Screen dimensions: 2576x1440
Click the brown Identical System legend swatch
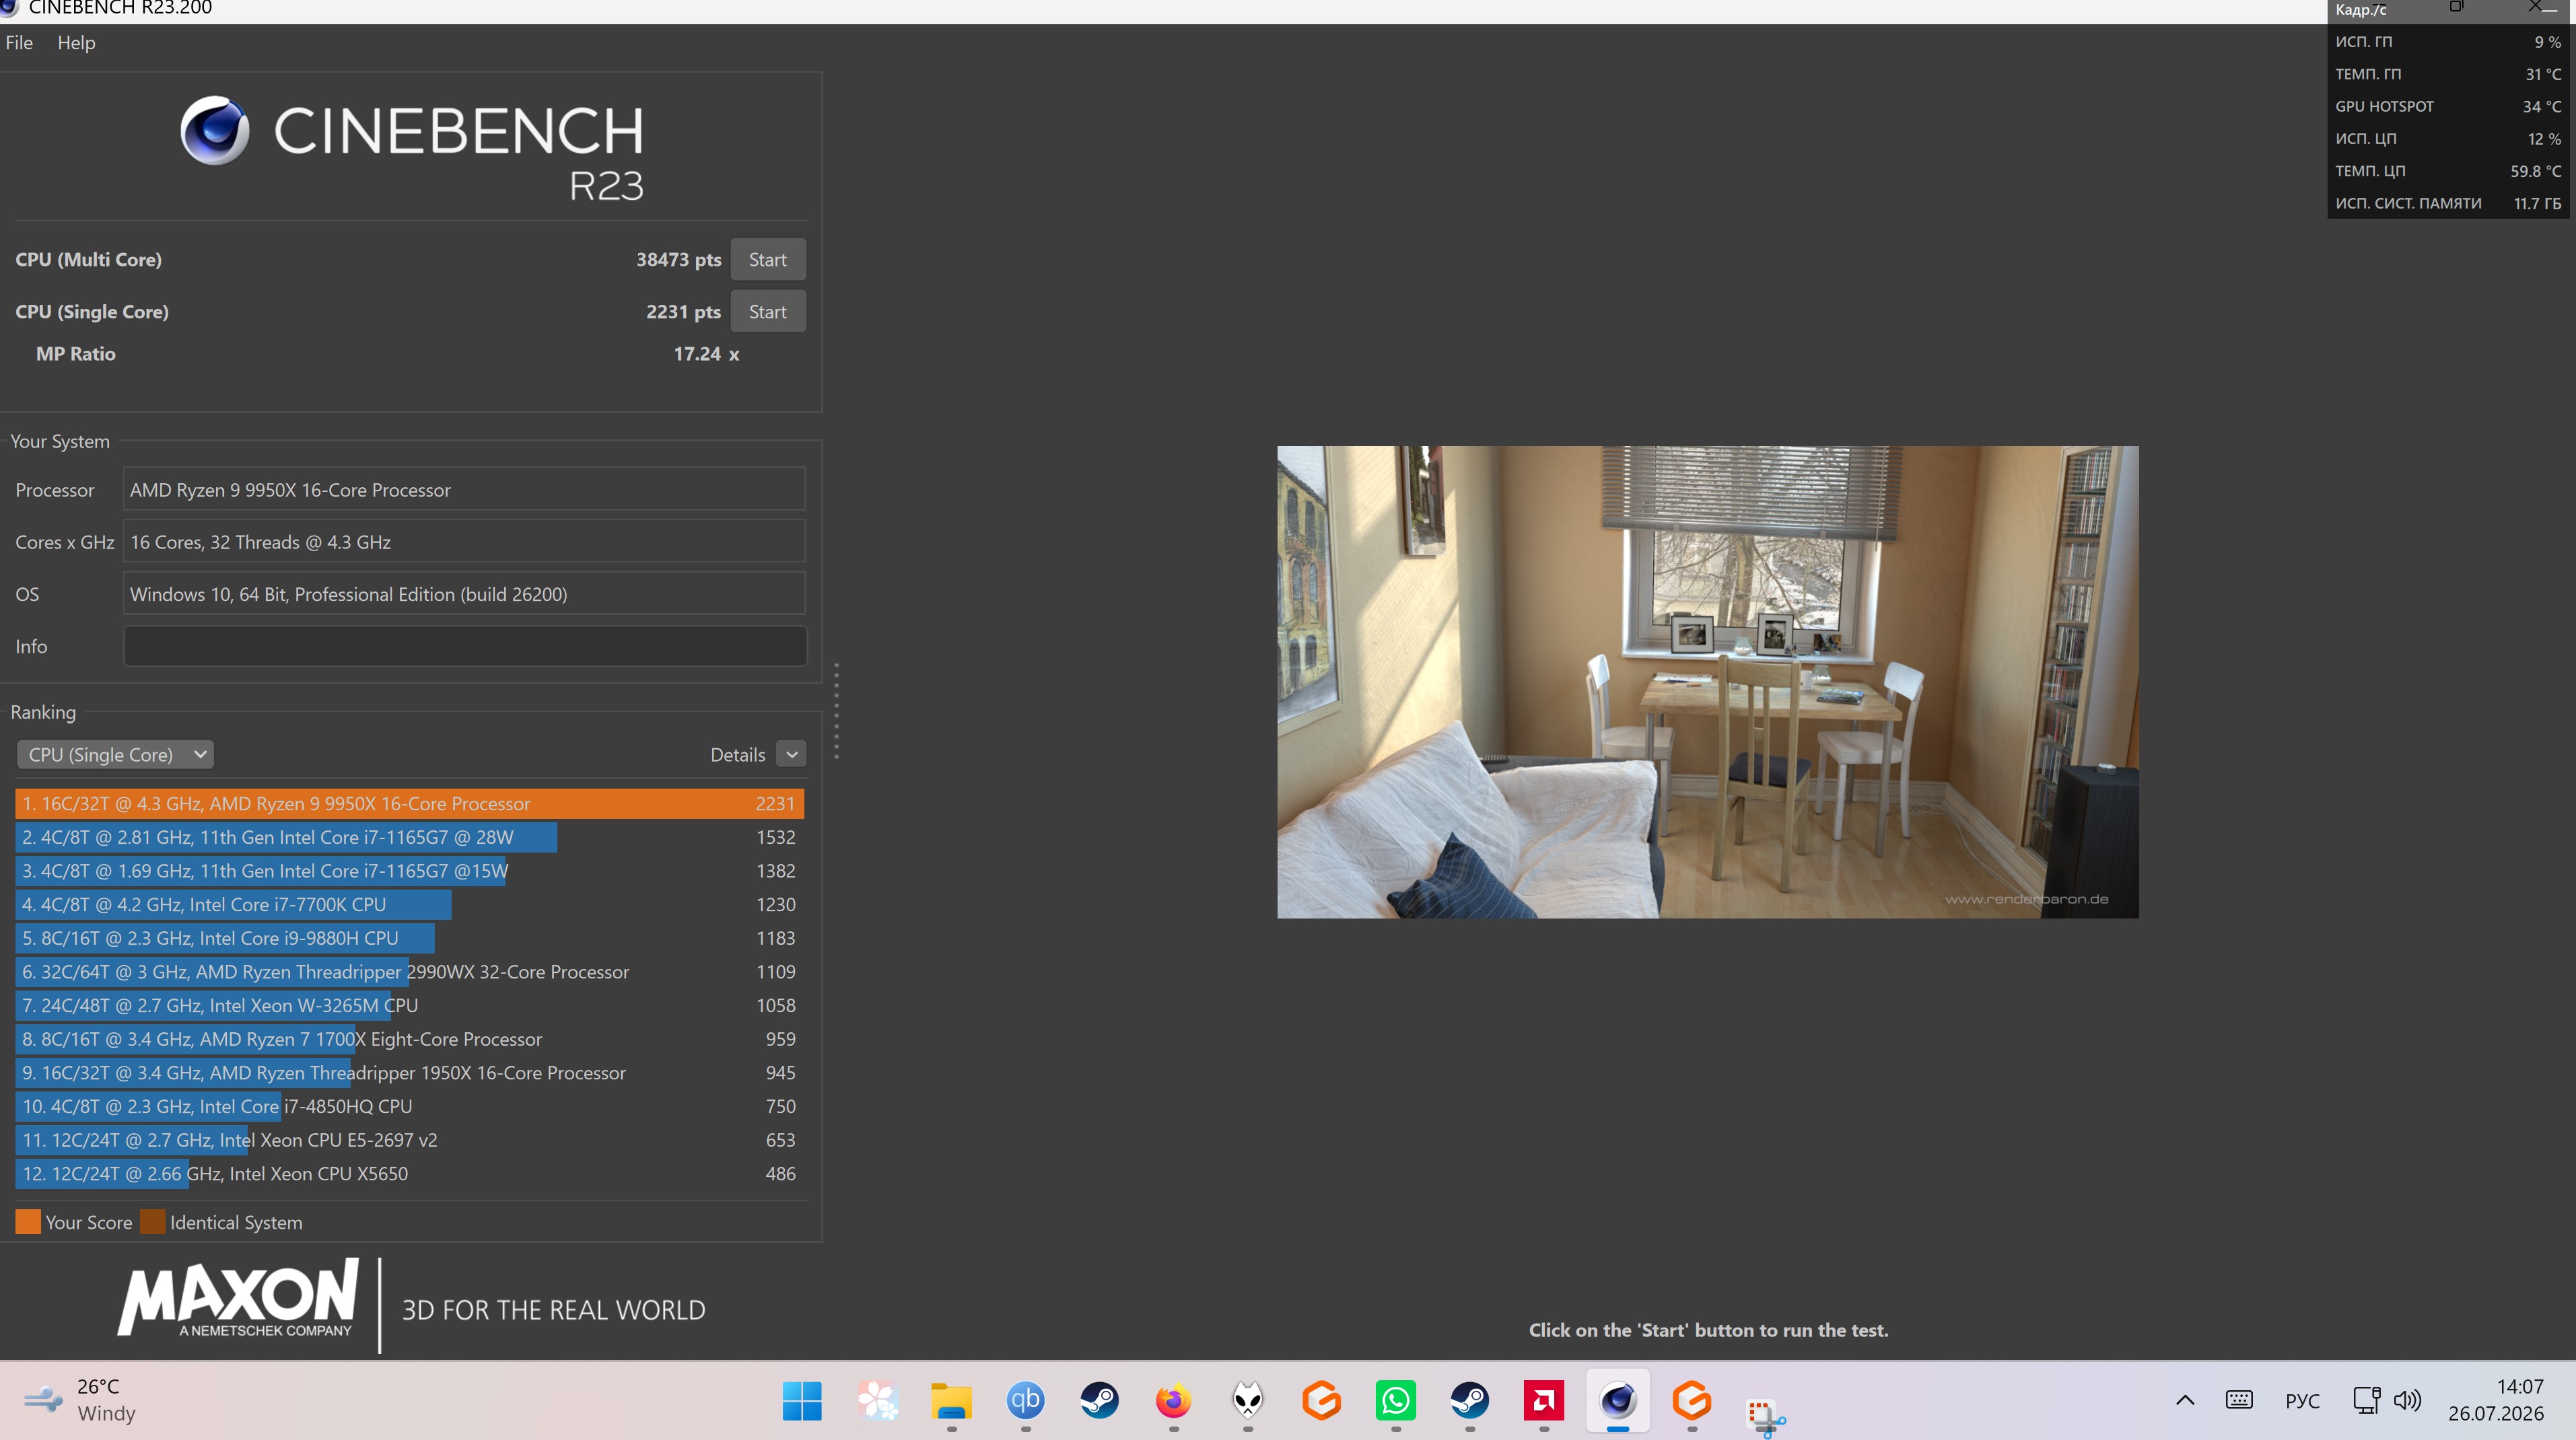tap(153, 1222)
